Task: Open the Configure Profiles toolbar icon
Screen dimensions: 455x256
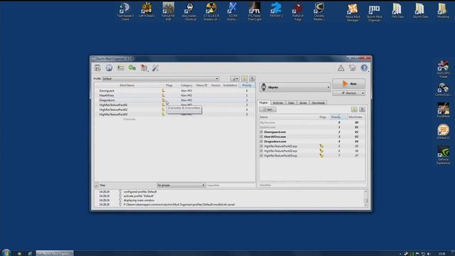Action: [x=121, y=68]
